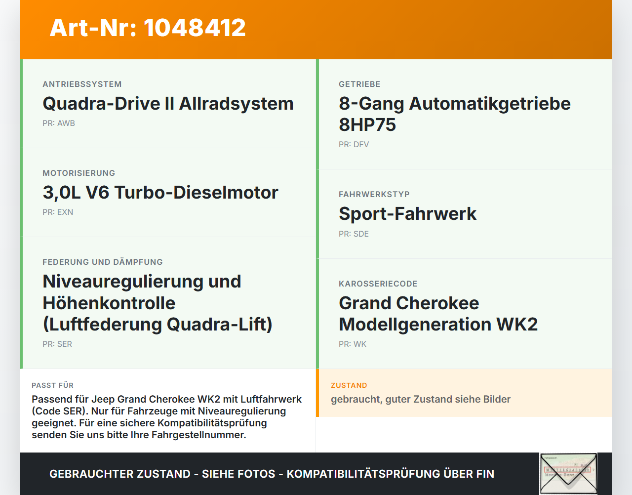Select "8-Gang Automatikgetriebe 8HP75" text
The image size is (632, 495).
[x=455, y=114]
